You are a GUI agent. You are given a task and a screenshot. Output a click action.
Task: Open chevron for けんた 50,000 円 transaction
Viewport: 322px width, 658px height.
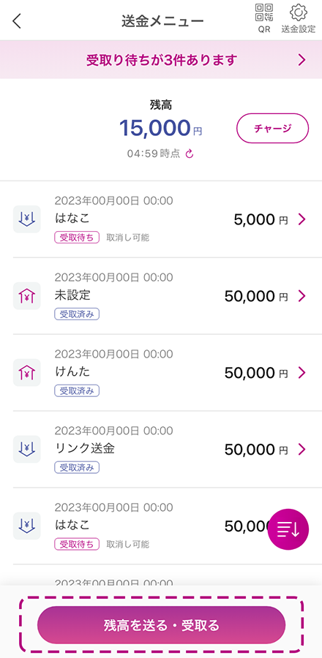click(302, 373)
